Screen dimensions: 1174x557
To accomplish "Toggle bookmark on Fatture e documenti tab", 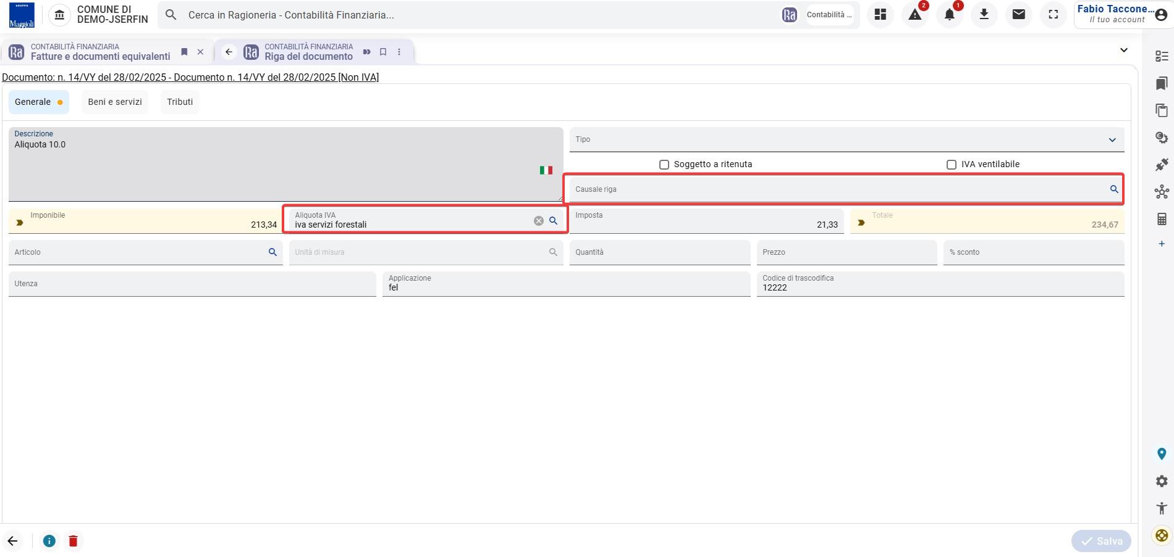I will 184,52.
